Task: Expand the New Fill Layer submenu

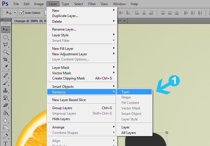Action: [x=114, y=48]
